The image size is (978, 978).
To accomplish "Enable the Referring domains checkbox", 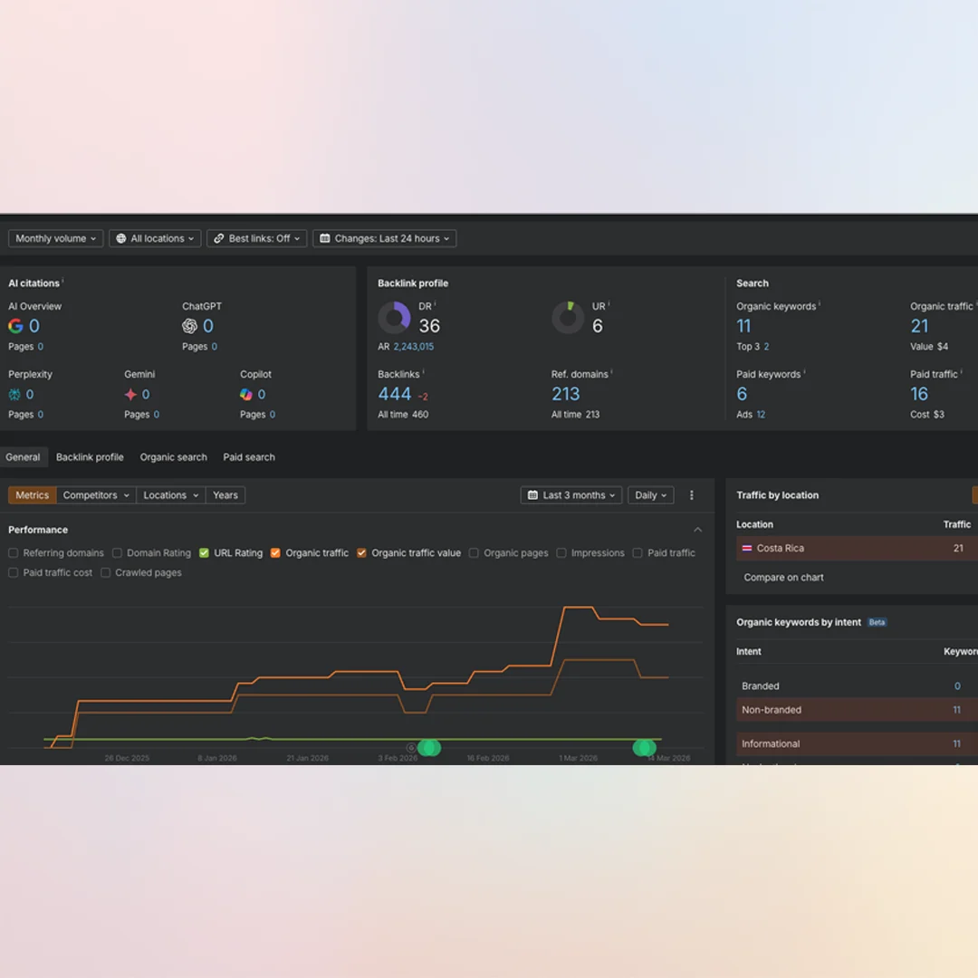I will click(13, 553).
